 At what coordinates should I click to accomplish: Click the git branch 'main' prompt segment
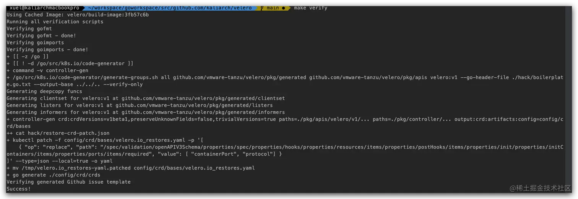pyautogui.click(x=273, y=8)
